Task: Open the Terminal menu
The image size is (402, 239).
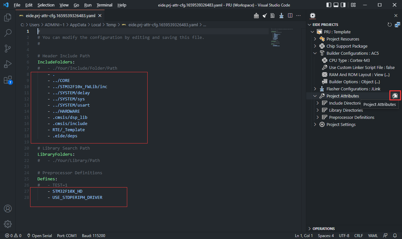Action: click(104, 5)
